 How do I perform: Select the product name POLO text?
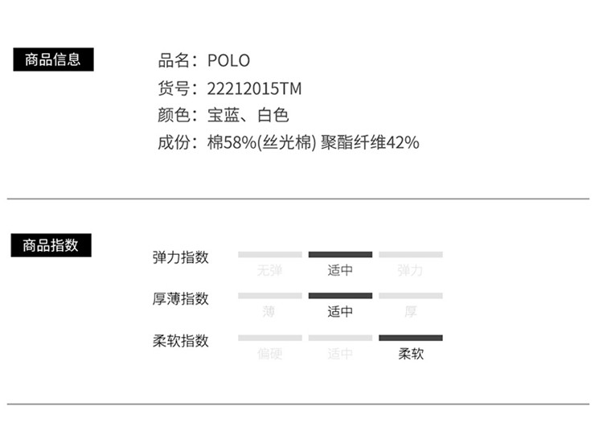pyautogui.click(x=229, y=60)
